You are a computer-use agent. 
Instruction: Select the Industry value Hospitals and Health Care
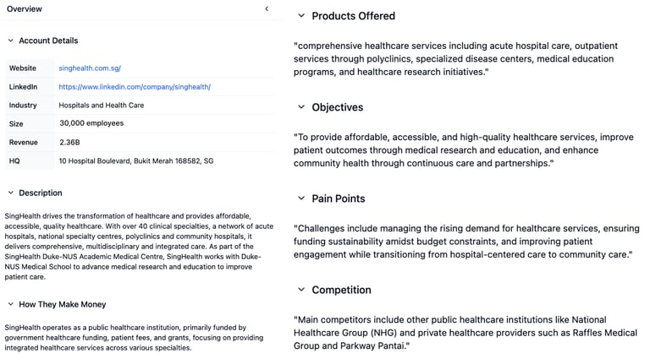[102, 105]
